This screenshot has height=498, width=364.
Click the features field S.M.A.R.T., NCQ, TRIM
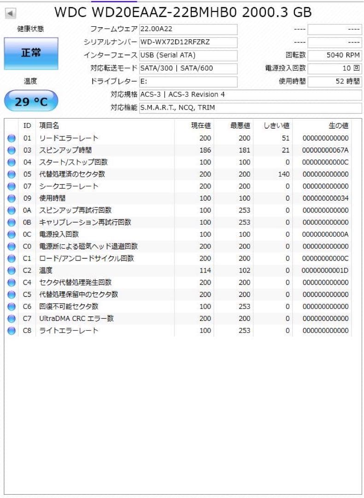point(250,107)
